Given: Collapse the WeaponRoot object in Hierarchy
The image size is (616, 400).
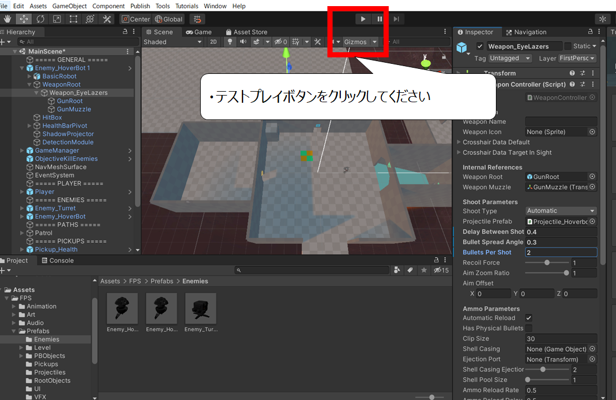Looking at the screenshot, I should (29, 84).
